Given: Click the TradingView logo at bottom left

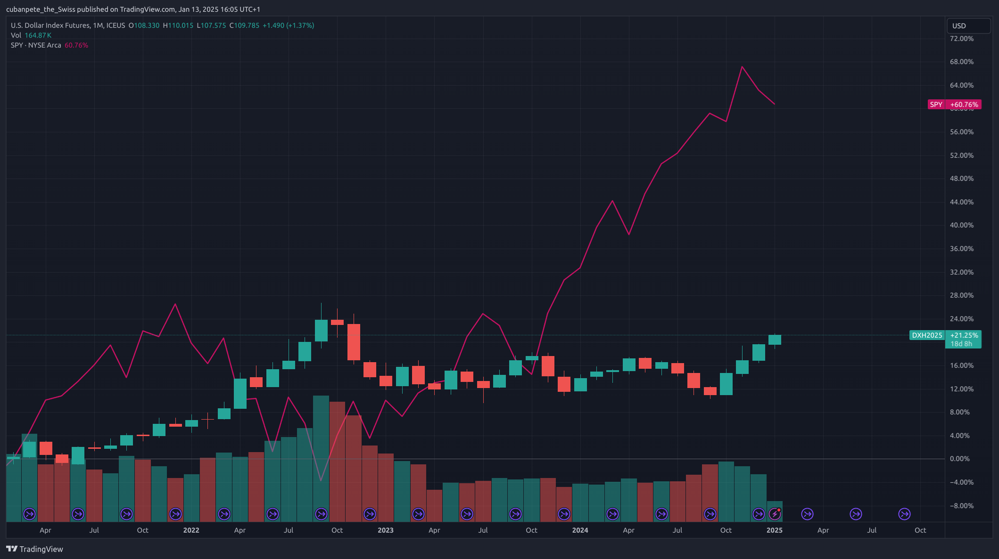Looking at the screenshot, I should point(34,549).
